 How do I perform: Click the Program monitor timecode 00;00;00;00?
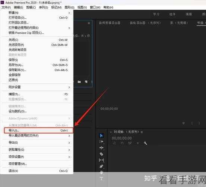109,109
